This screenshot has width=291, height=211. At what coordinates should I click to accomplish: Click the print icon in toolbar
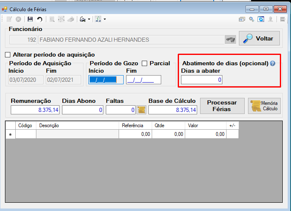tap(83, 19)
